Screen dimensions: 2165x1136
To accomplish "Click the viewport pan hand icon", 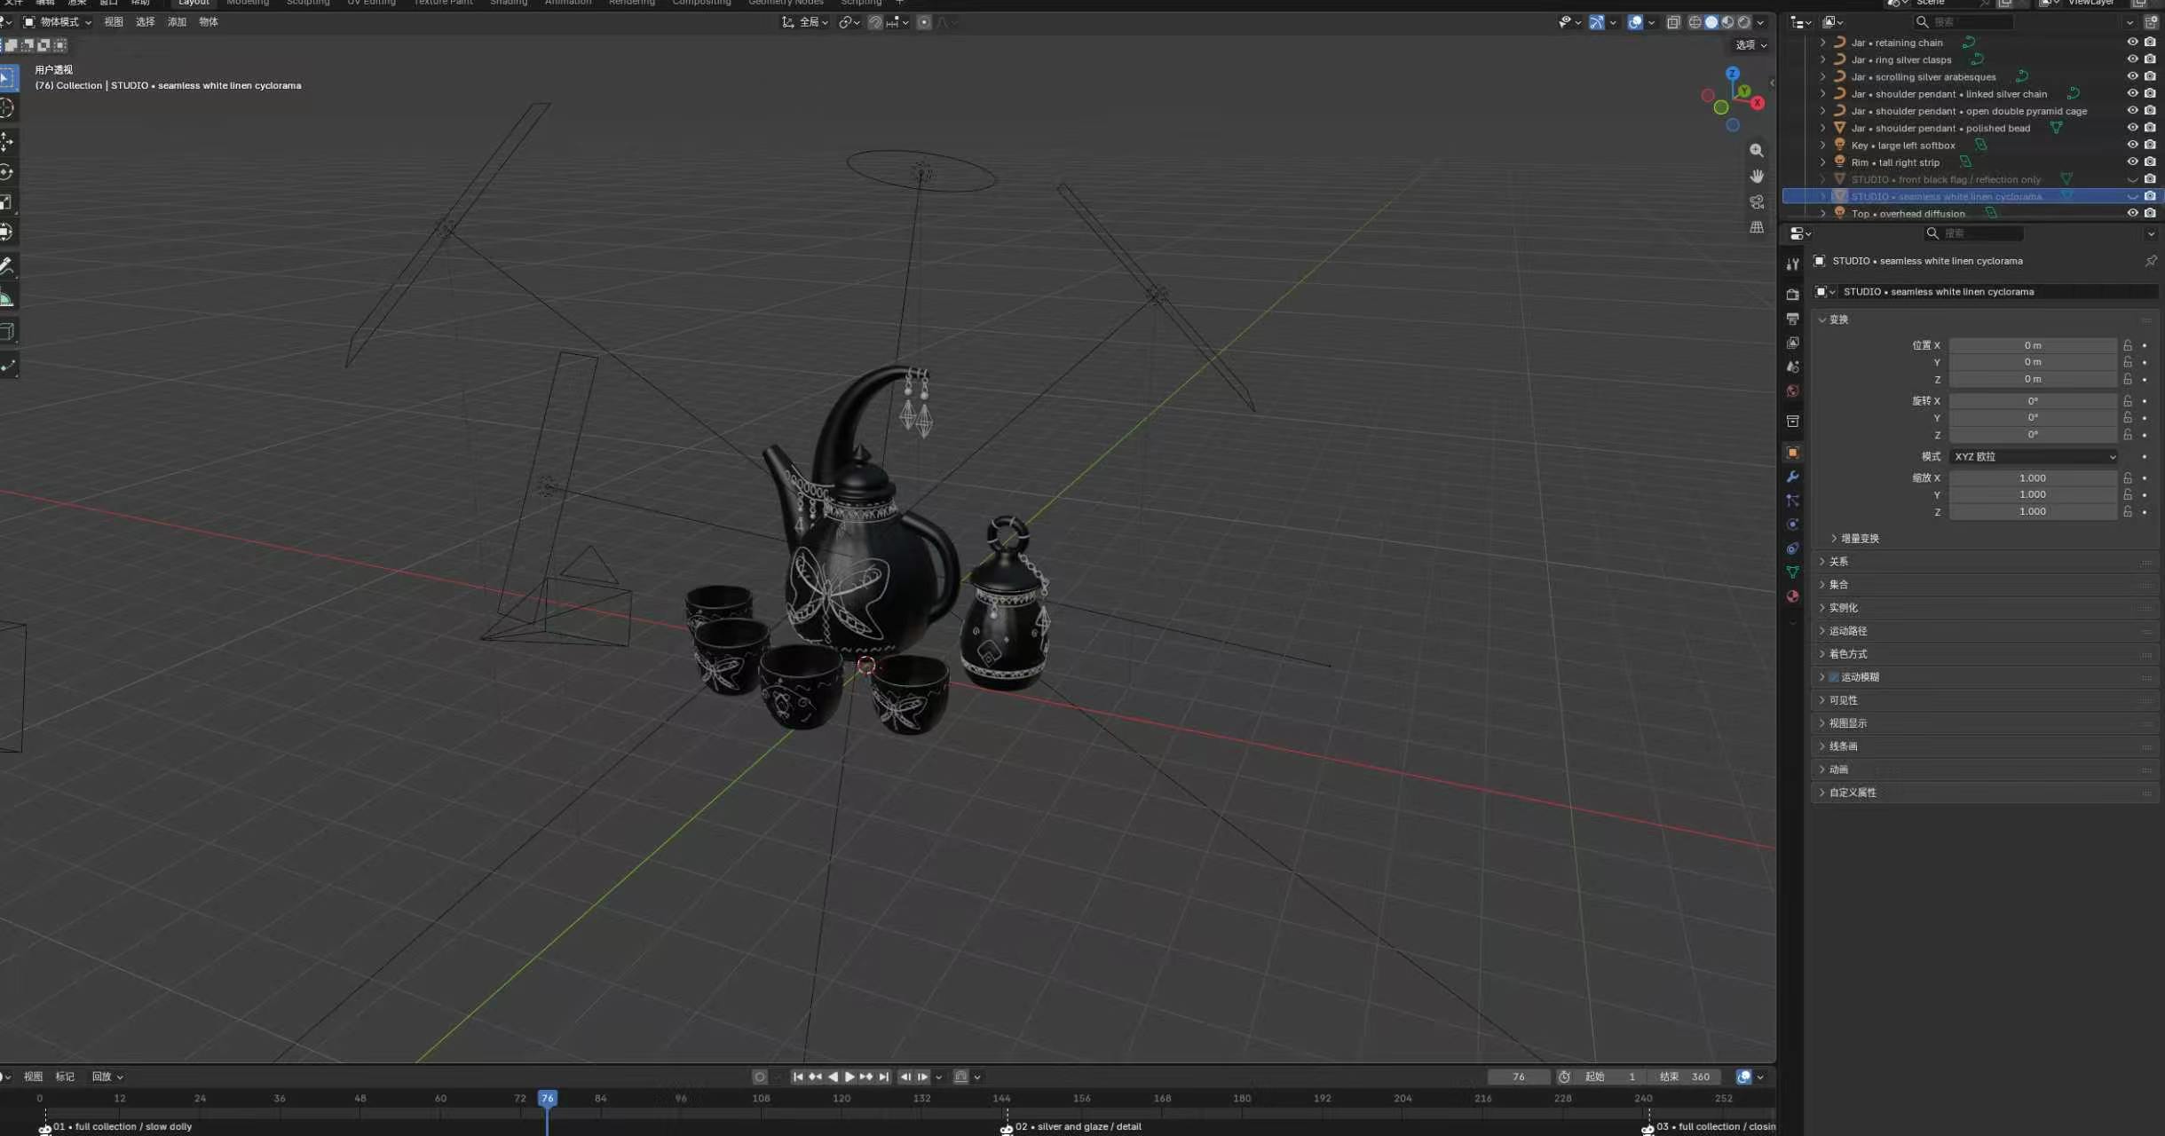I will tap(1756, 177).
